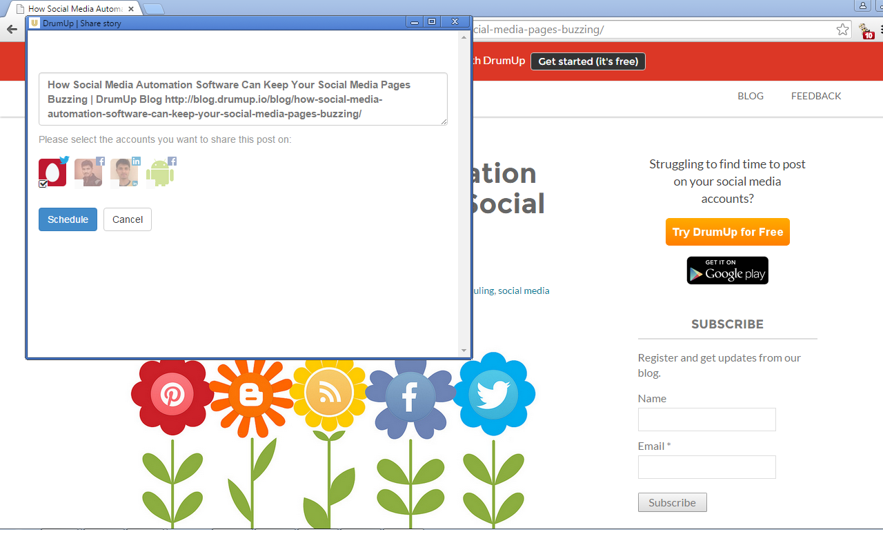Click 'Try DrumUp for Free' button
883x552 pixels.
click(728, 232)
